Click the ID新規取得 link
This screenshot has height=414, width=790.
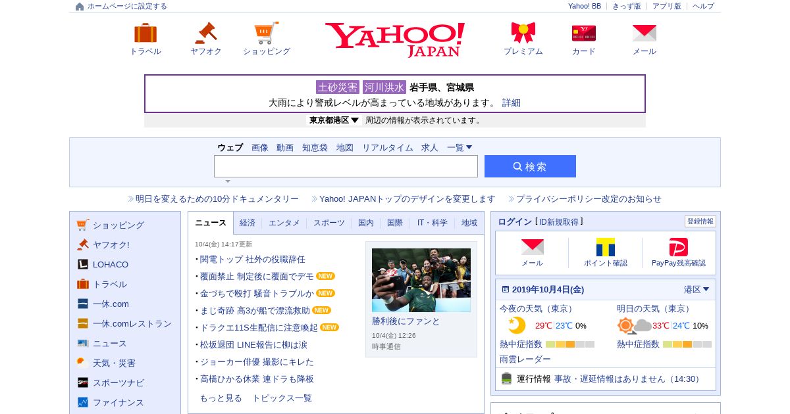(559, 222)
